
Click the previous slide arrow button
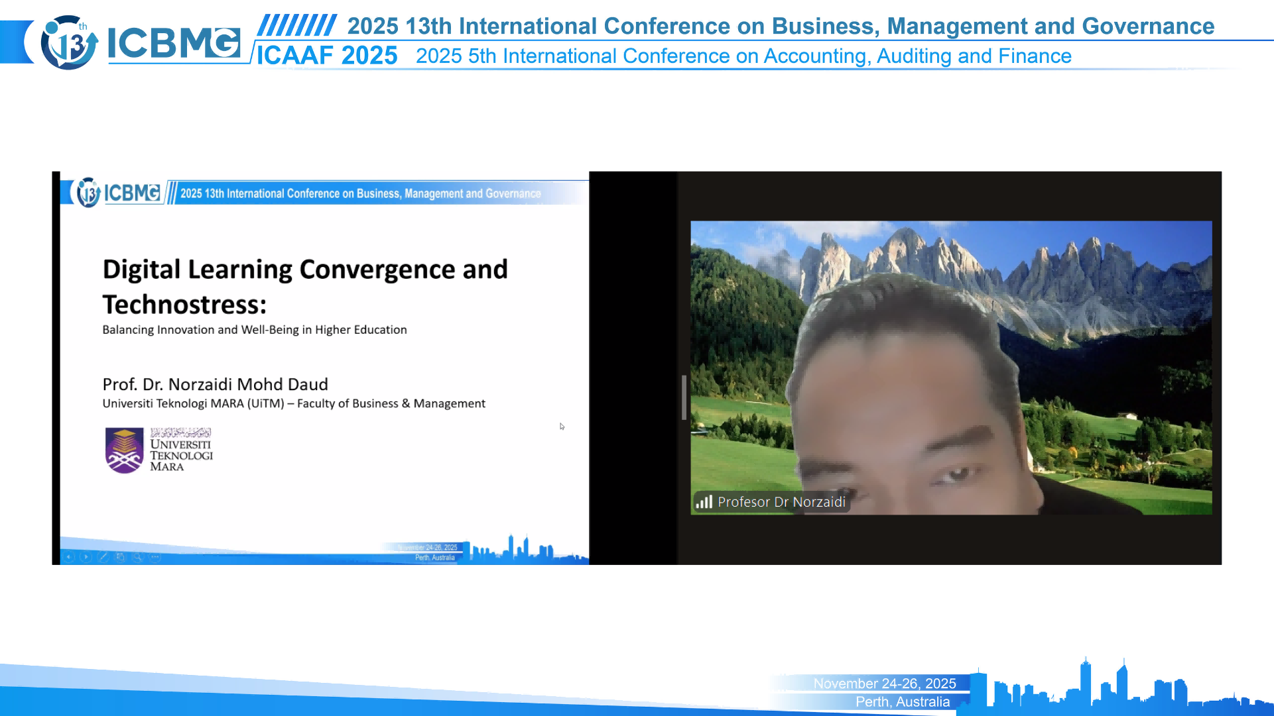coord(69,557)
